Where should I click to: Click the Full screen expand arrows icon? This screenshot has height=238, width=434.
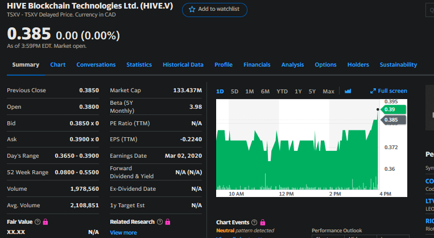373,91
